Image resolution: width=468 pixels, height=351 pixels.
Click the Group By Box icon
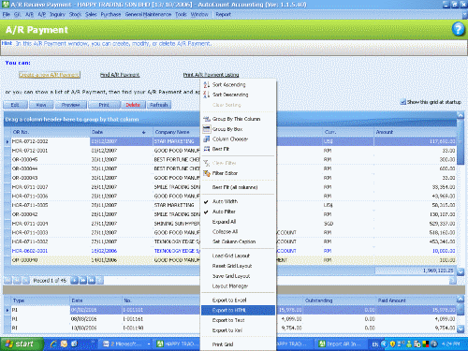(x=207, y=129)
